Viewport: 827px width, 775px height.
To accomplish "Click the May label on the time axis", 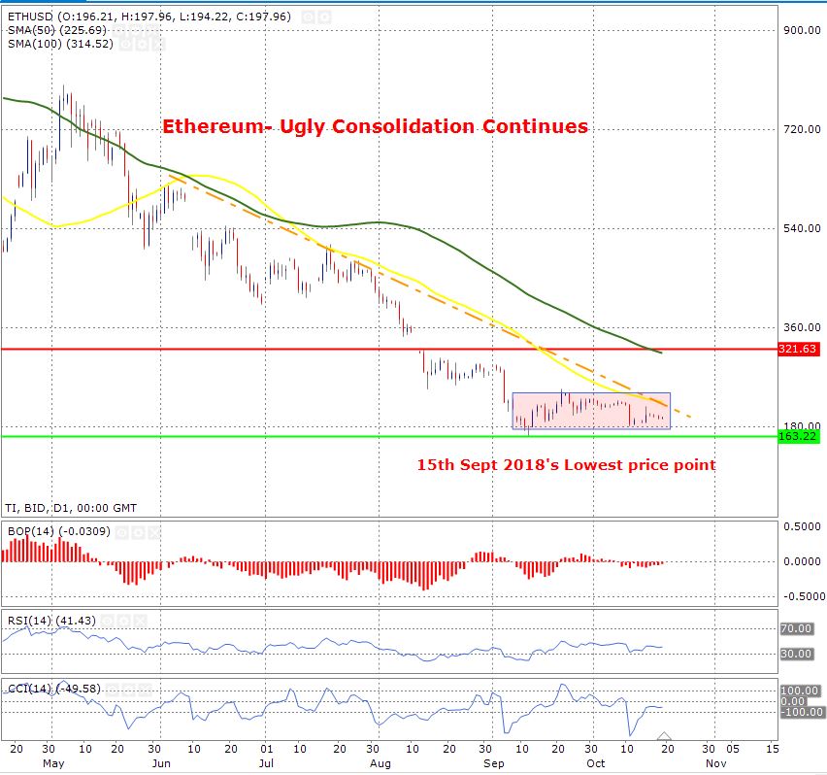I will [53, 764].
